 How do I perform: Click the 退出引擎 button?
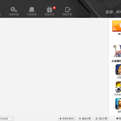tap(101, 118)
